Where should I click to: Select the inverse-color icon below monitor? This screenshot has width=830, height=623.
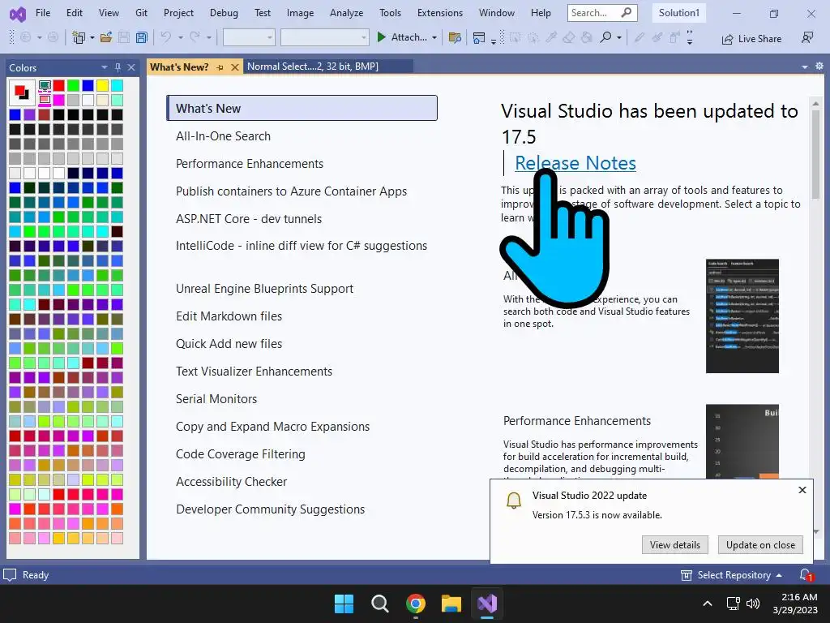coord(45,99)
